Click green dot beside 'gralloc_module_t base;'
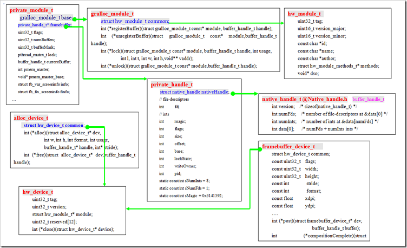Screen dimensions: 407x248 point(74,19)
